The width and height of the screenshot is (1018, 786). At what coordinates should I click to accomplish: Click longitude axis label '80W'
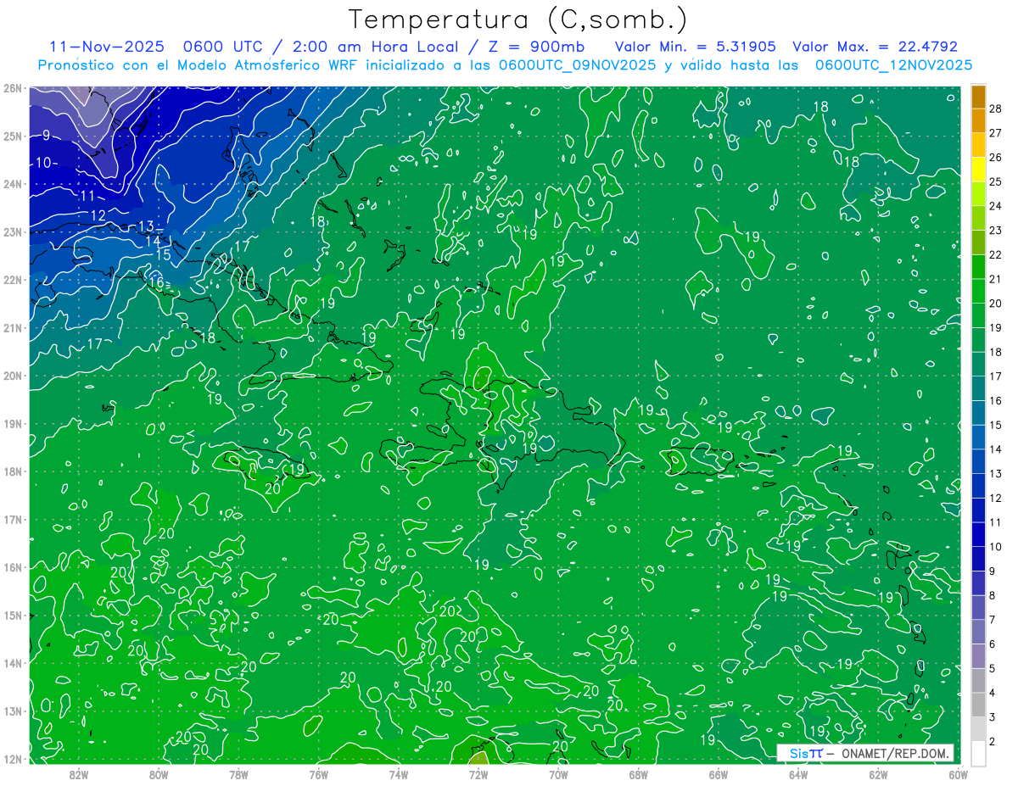pos(159,774)
